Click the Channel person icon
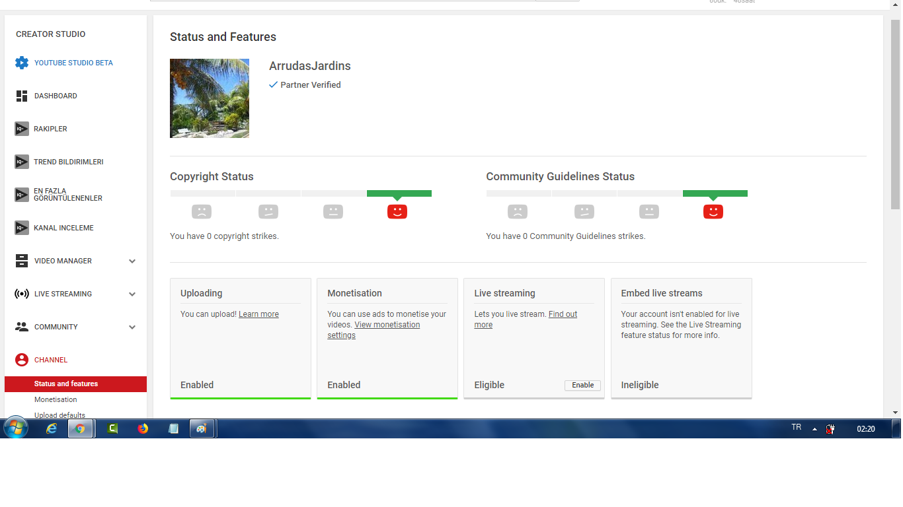 coord(22,360)
